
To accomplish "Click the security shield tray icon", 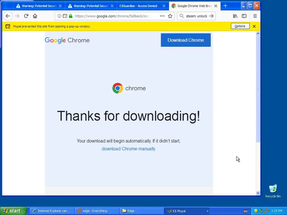I will tap(256, 211).
